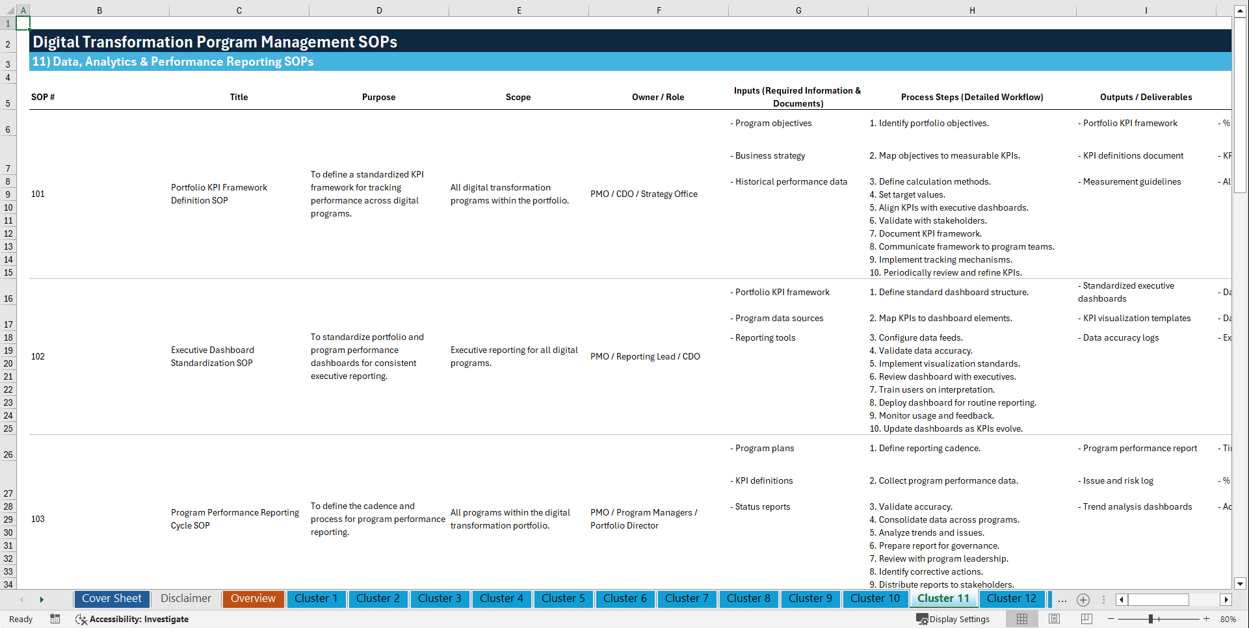This screenshot has height=628, width=1249.
Task: Zoom out using the minus icon
Action: coord(1111,619)
